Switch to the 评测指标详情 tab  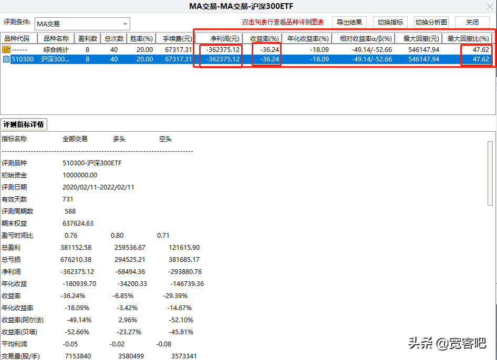pyautogui.click(x=24, y=124)
